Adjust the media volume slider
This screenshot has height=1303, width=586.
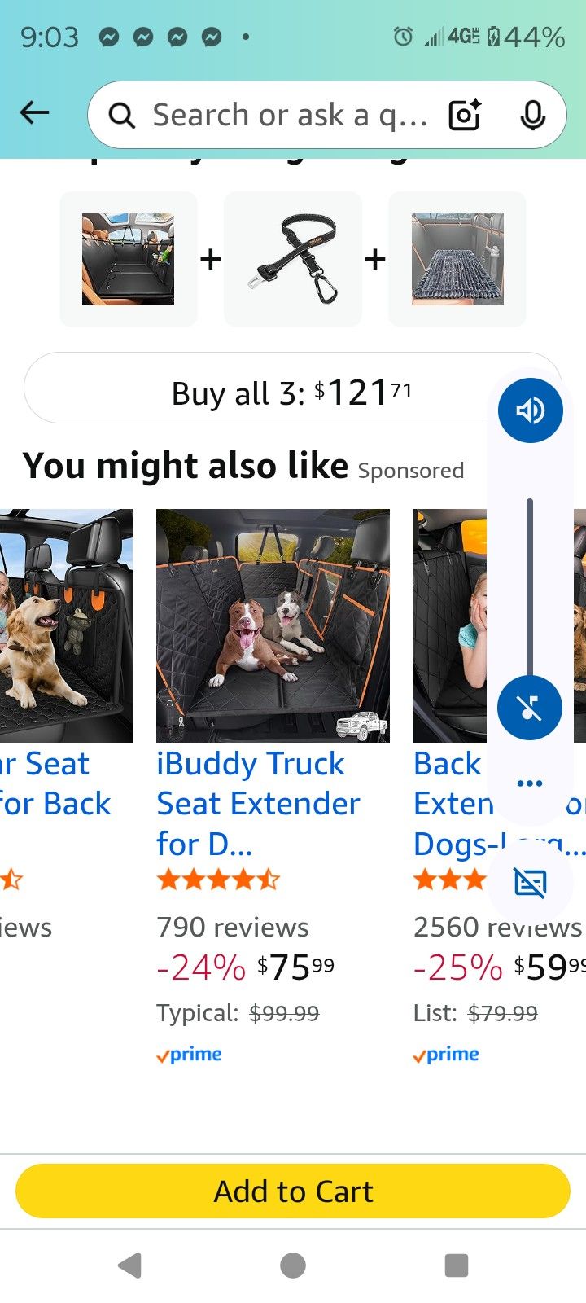click(x=530, y=586)
